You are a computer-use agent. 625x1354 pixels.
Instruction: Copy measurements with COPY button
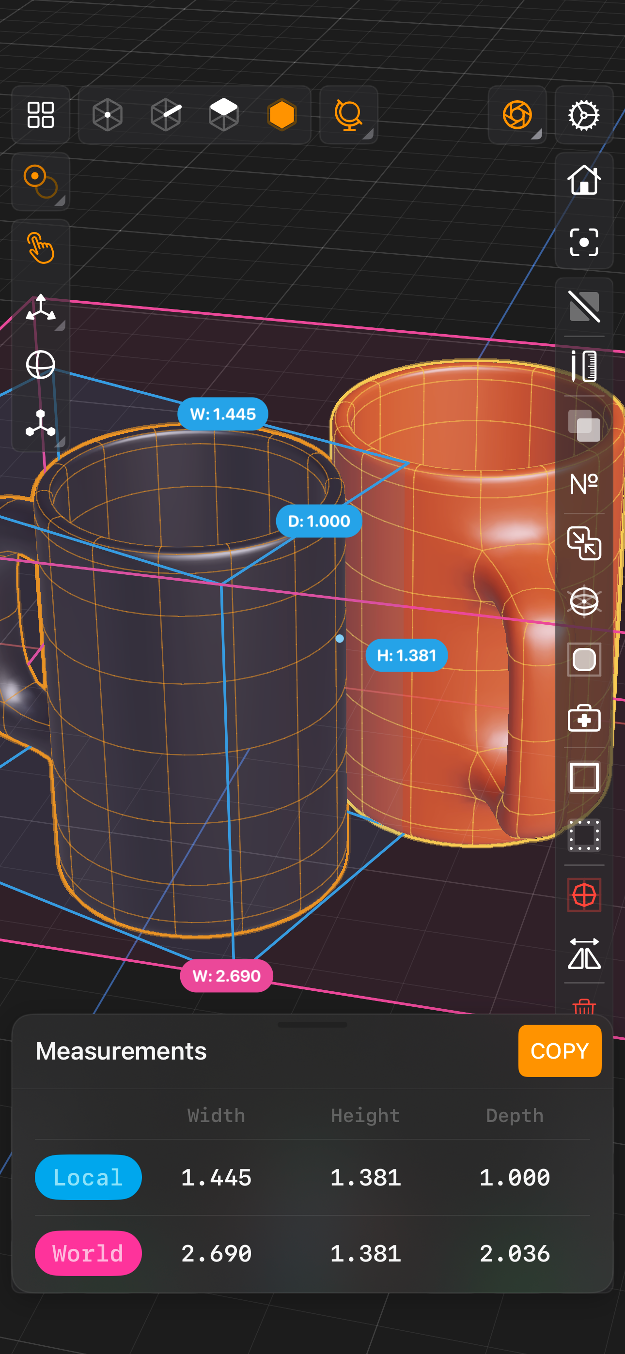559,1051
